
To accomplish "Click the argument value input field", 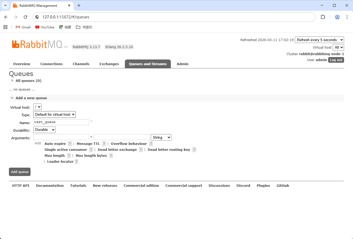I will 121,137.
